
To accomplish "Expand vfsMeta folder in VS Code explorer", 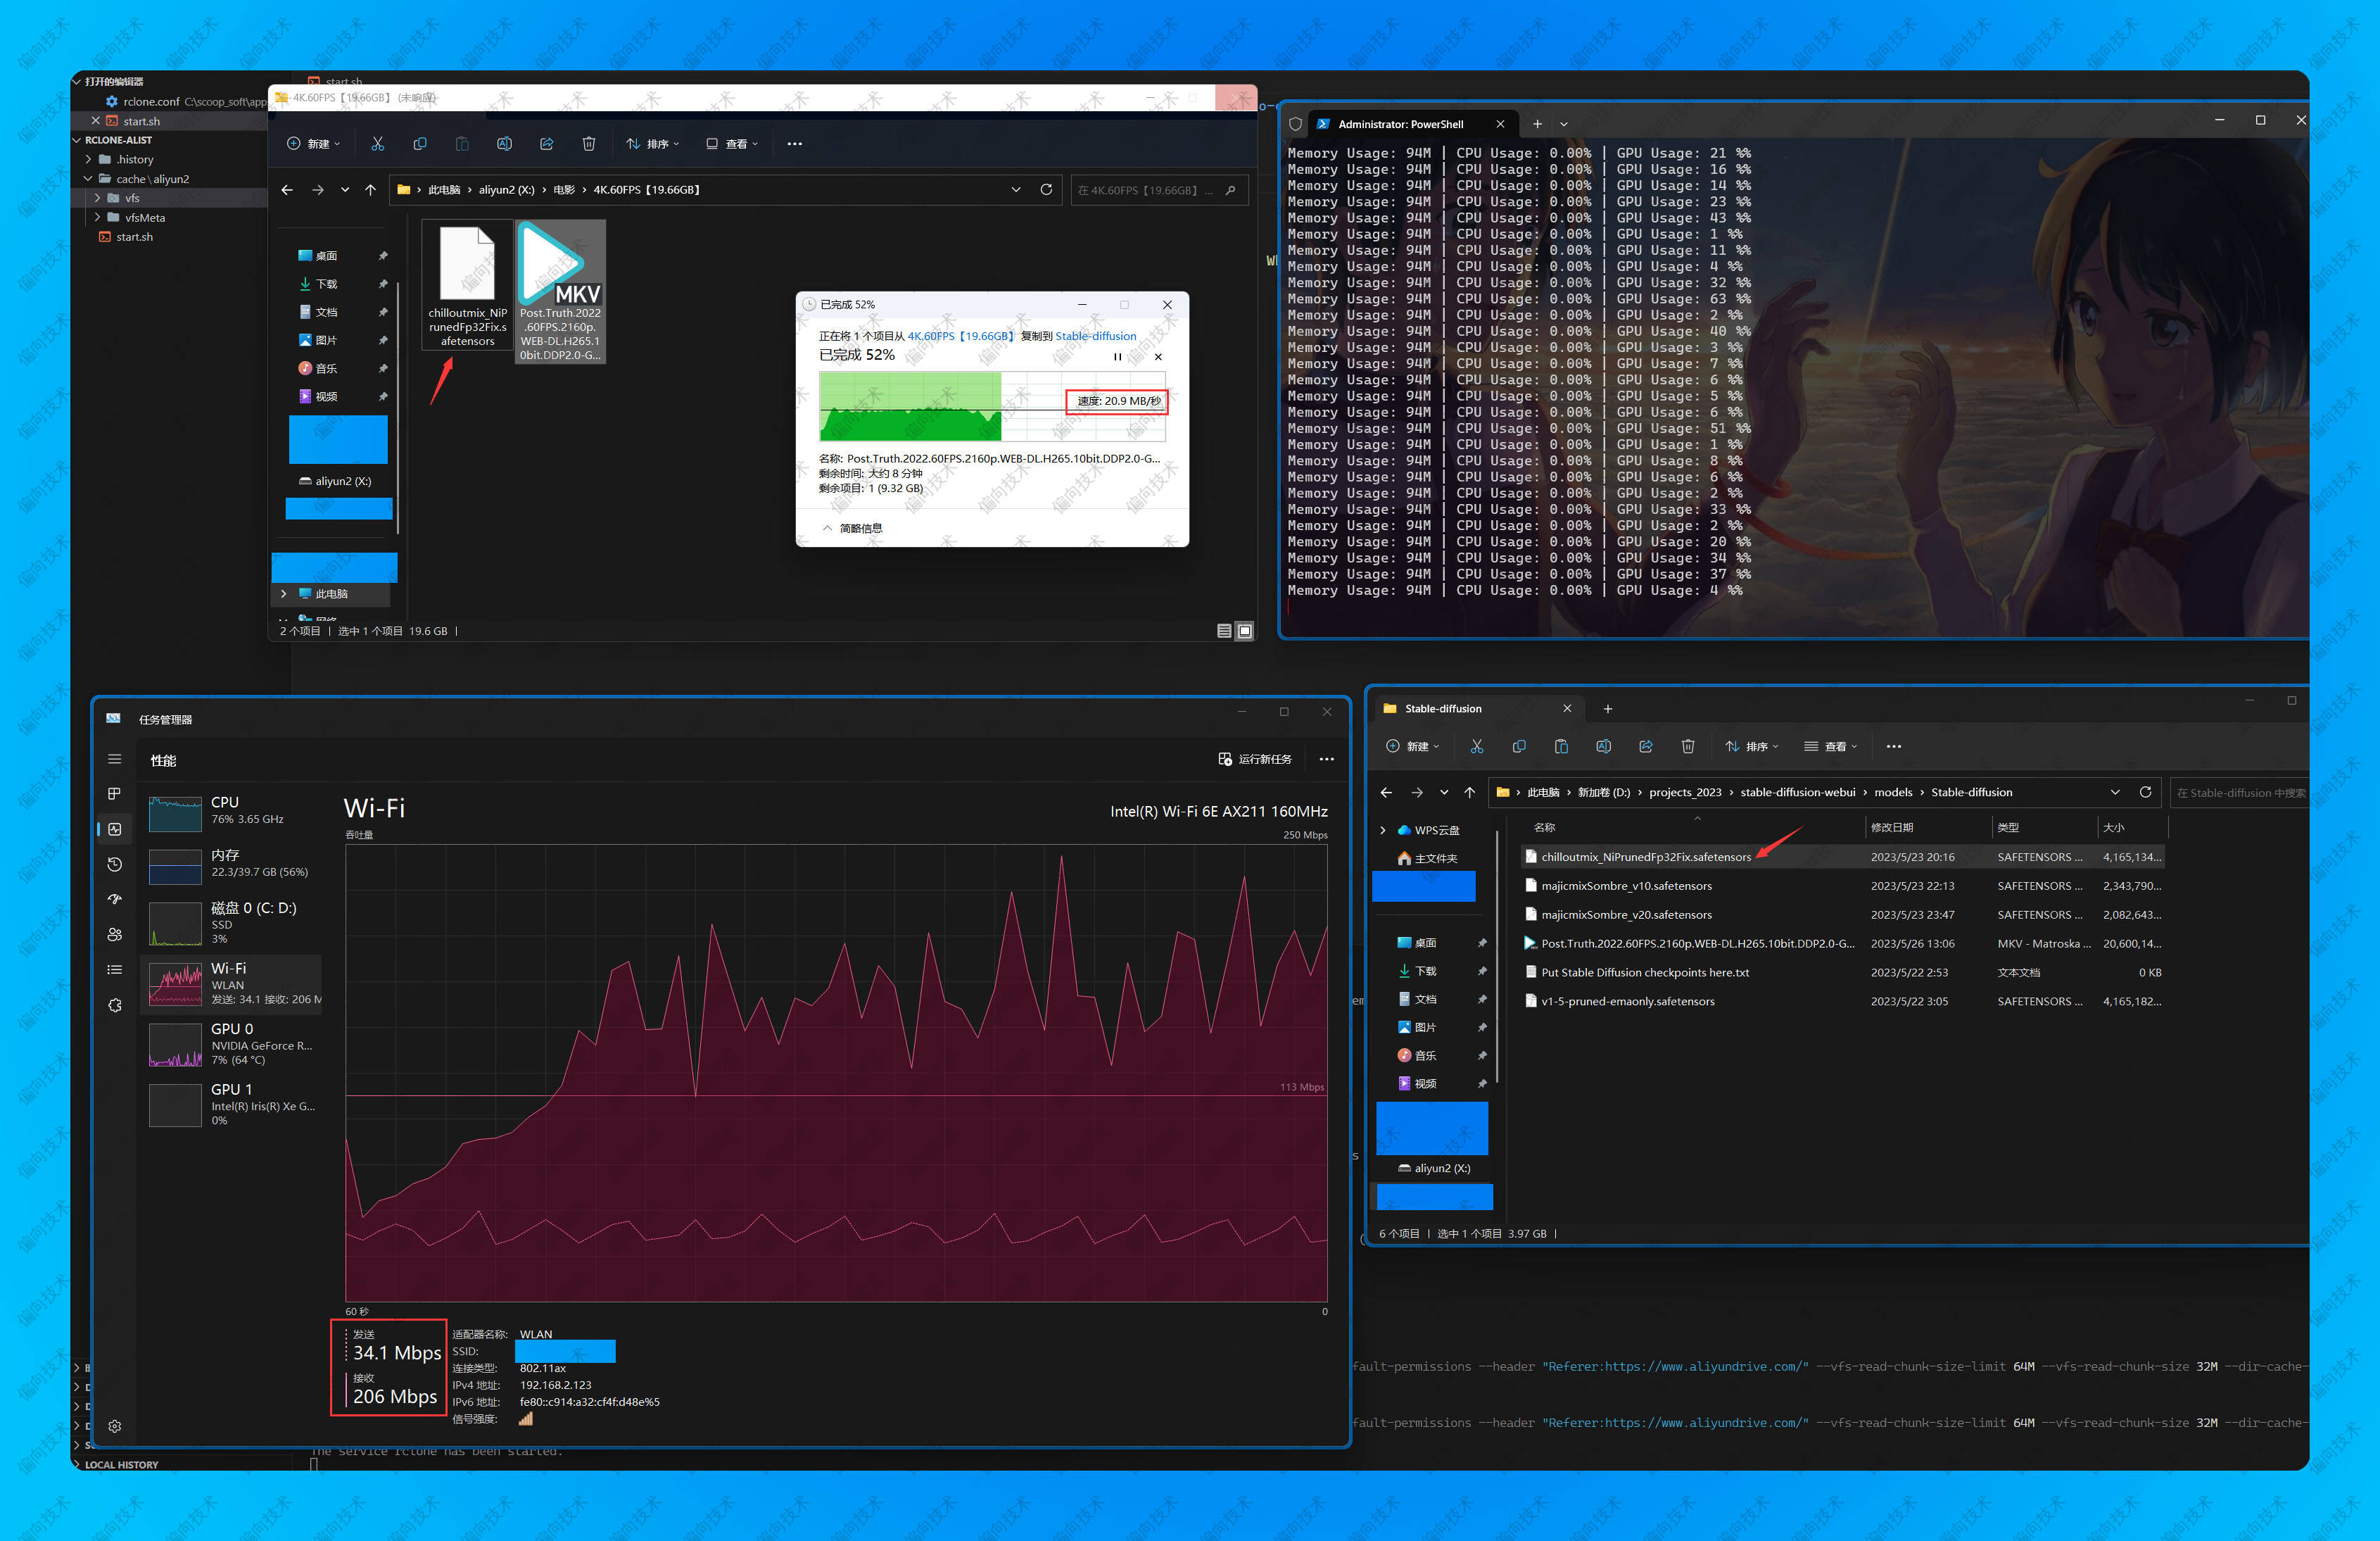I will [97, 217].
